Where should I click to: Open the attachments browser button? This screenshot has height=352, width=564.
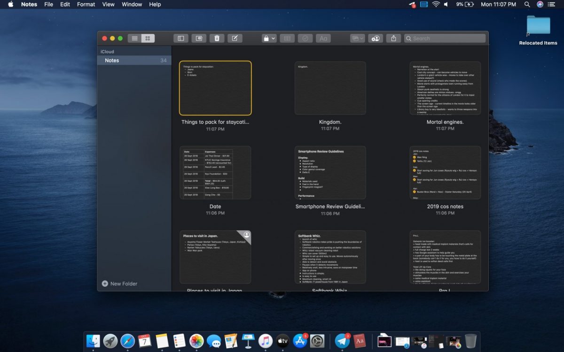[x=199, y=38]
